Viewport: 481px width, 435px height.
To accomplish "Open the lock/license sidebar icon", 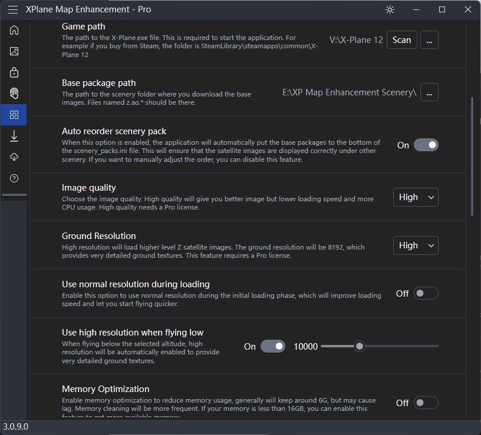I will click(14, 72).
